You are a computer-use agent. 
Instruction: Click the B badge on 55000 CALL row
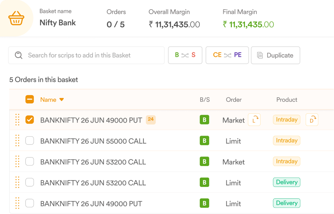point(204,140)
